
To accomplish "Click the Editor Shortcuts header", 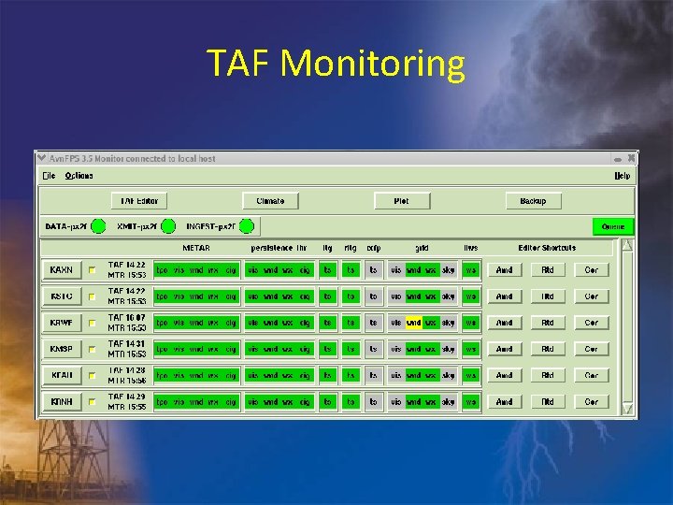I will [547, 248].
